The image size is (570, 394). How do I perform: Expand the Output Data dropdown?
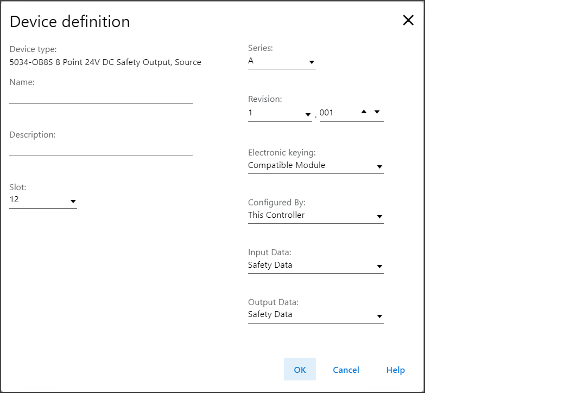(x=315, y=315)
